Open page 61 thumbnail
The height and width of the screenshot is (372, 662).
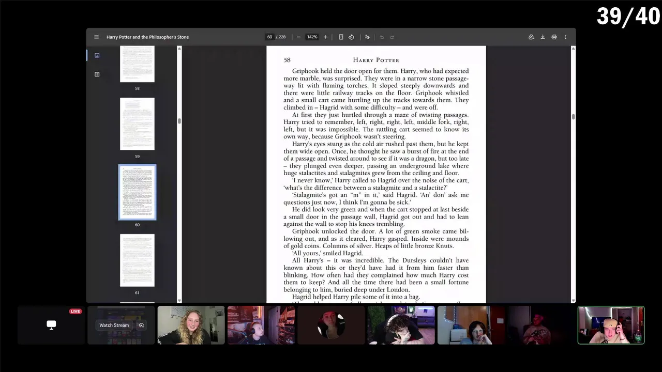(x=137, y=260)
